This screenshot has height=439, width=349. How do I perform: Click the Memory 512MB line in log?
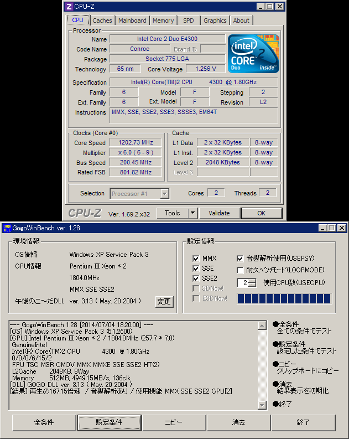71,378
